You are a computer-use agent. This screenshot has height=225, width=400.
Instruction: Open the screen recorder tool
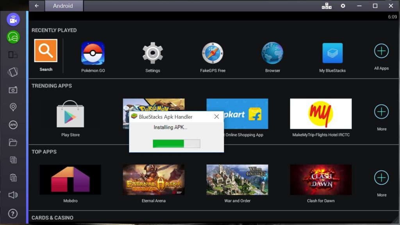point(13,19)
